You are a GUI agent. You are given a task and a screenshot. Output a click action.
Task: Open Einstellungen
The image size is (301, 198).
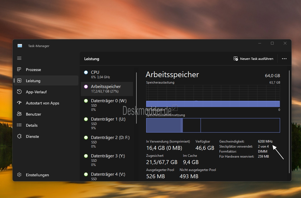tap(46, 175)
